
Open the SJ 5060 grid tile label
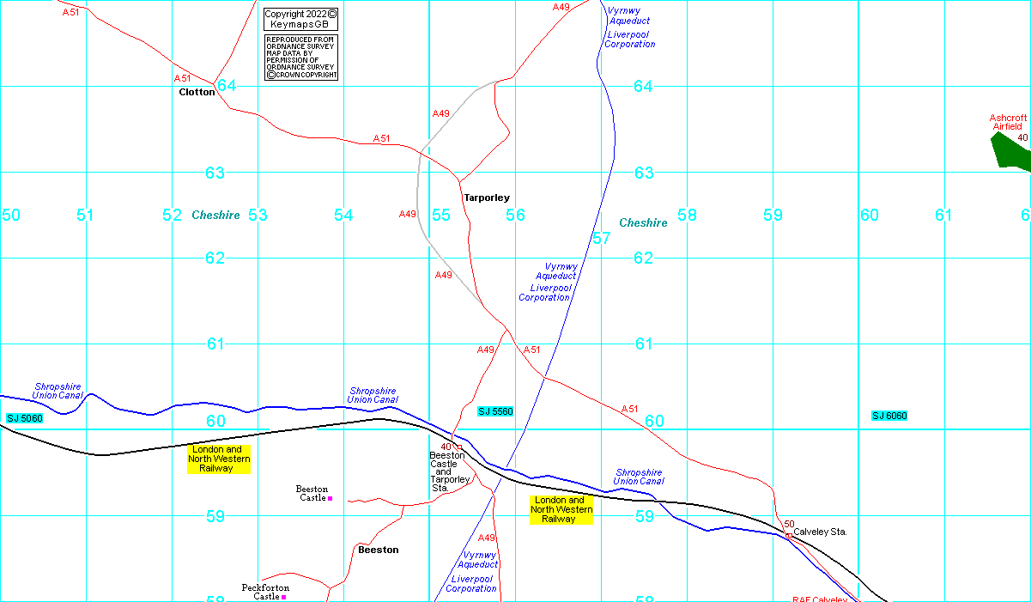25,418
